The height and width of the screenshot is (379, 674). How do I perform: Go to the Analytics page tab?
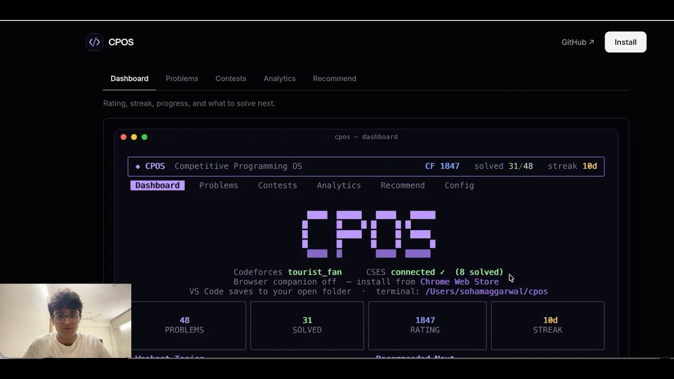tap(280, 78)
